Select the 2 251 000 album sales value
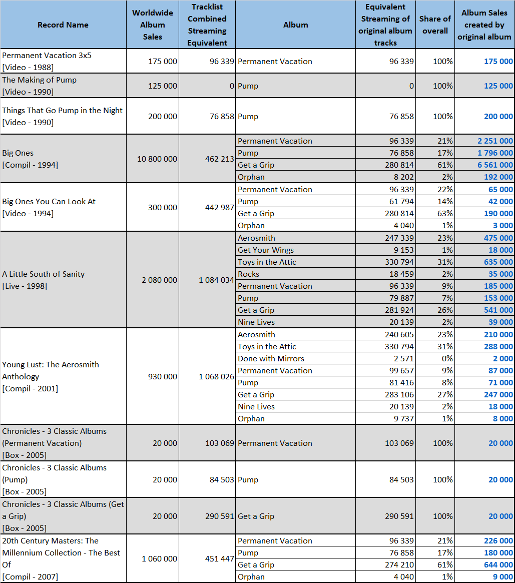Viewport: 515px width, 583px height. [x=495, y=141]
